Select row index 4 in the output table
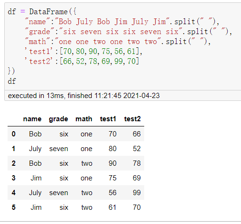The height and width of the screenshot is (224, 241). click(x=14, y=193)
